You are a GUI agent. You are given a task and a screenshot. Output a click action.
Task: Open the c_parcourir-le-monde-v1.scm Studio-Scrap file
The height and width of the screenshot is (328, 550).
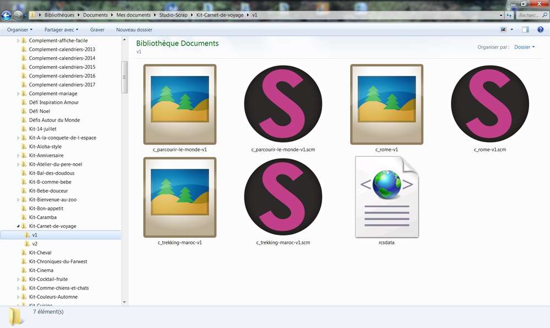283,105
